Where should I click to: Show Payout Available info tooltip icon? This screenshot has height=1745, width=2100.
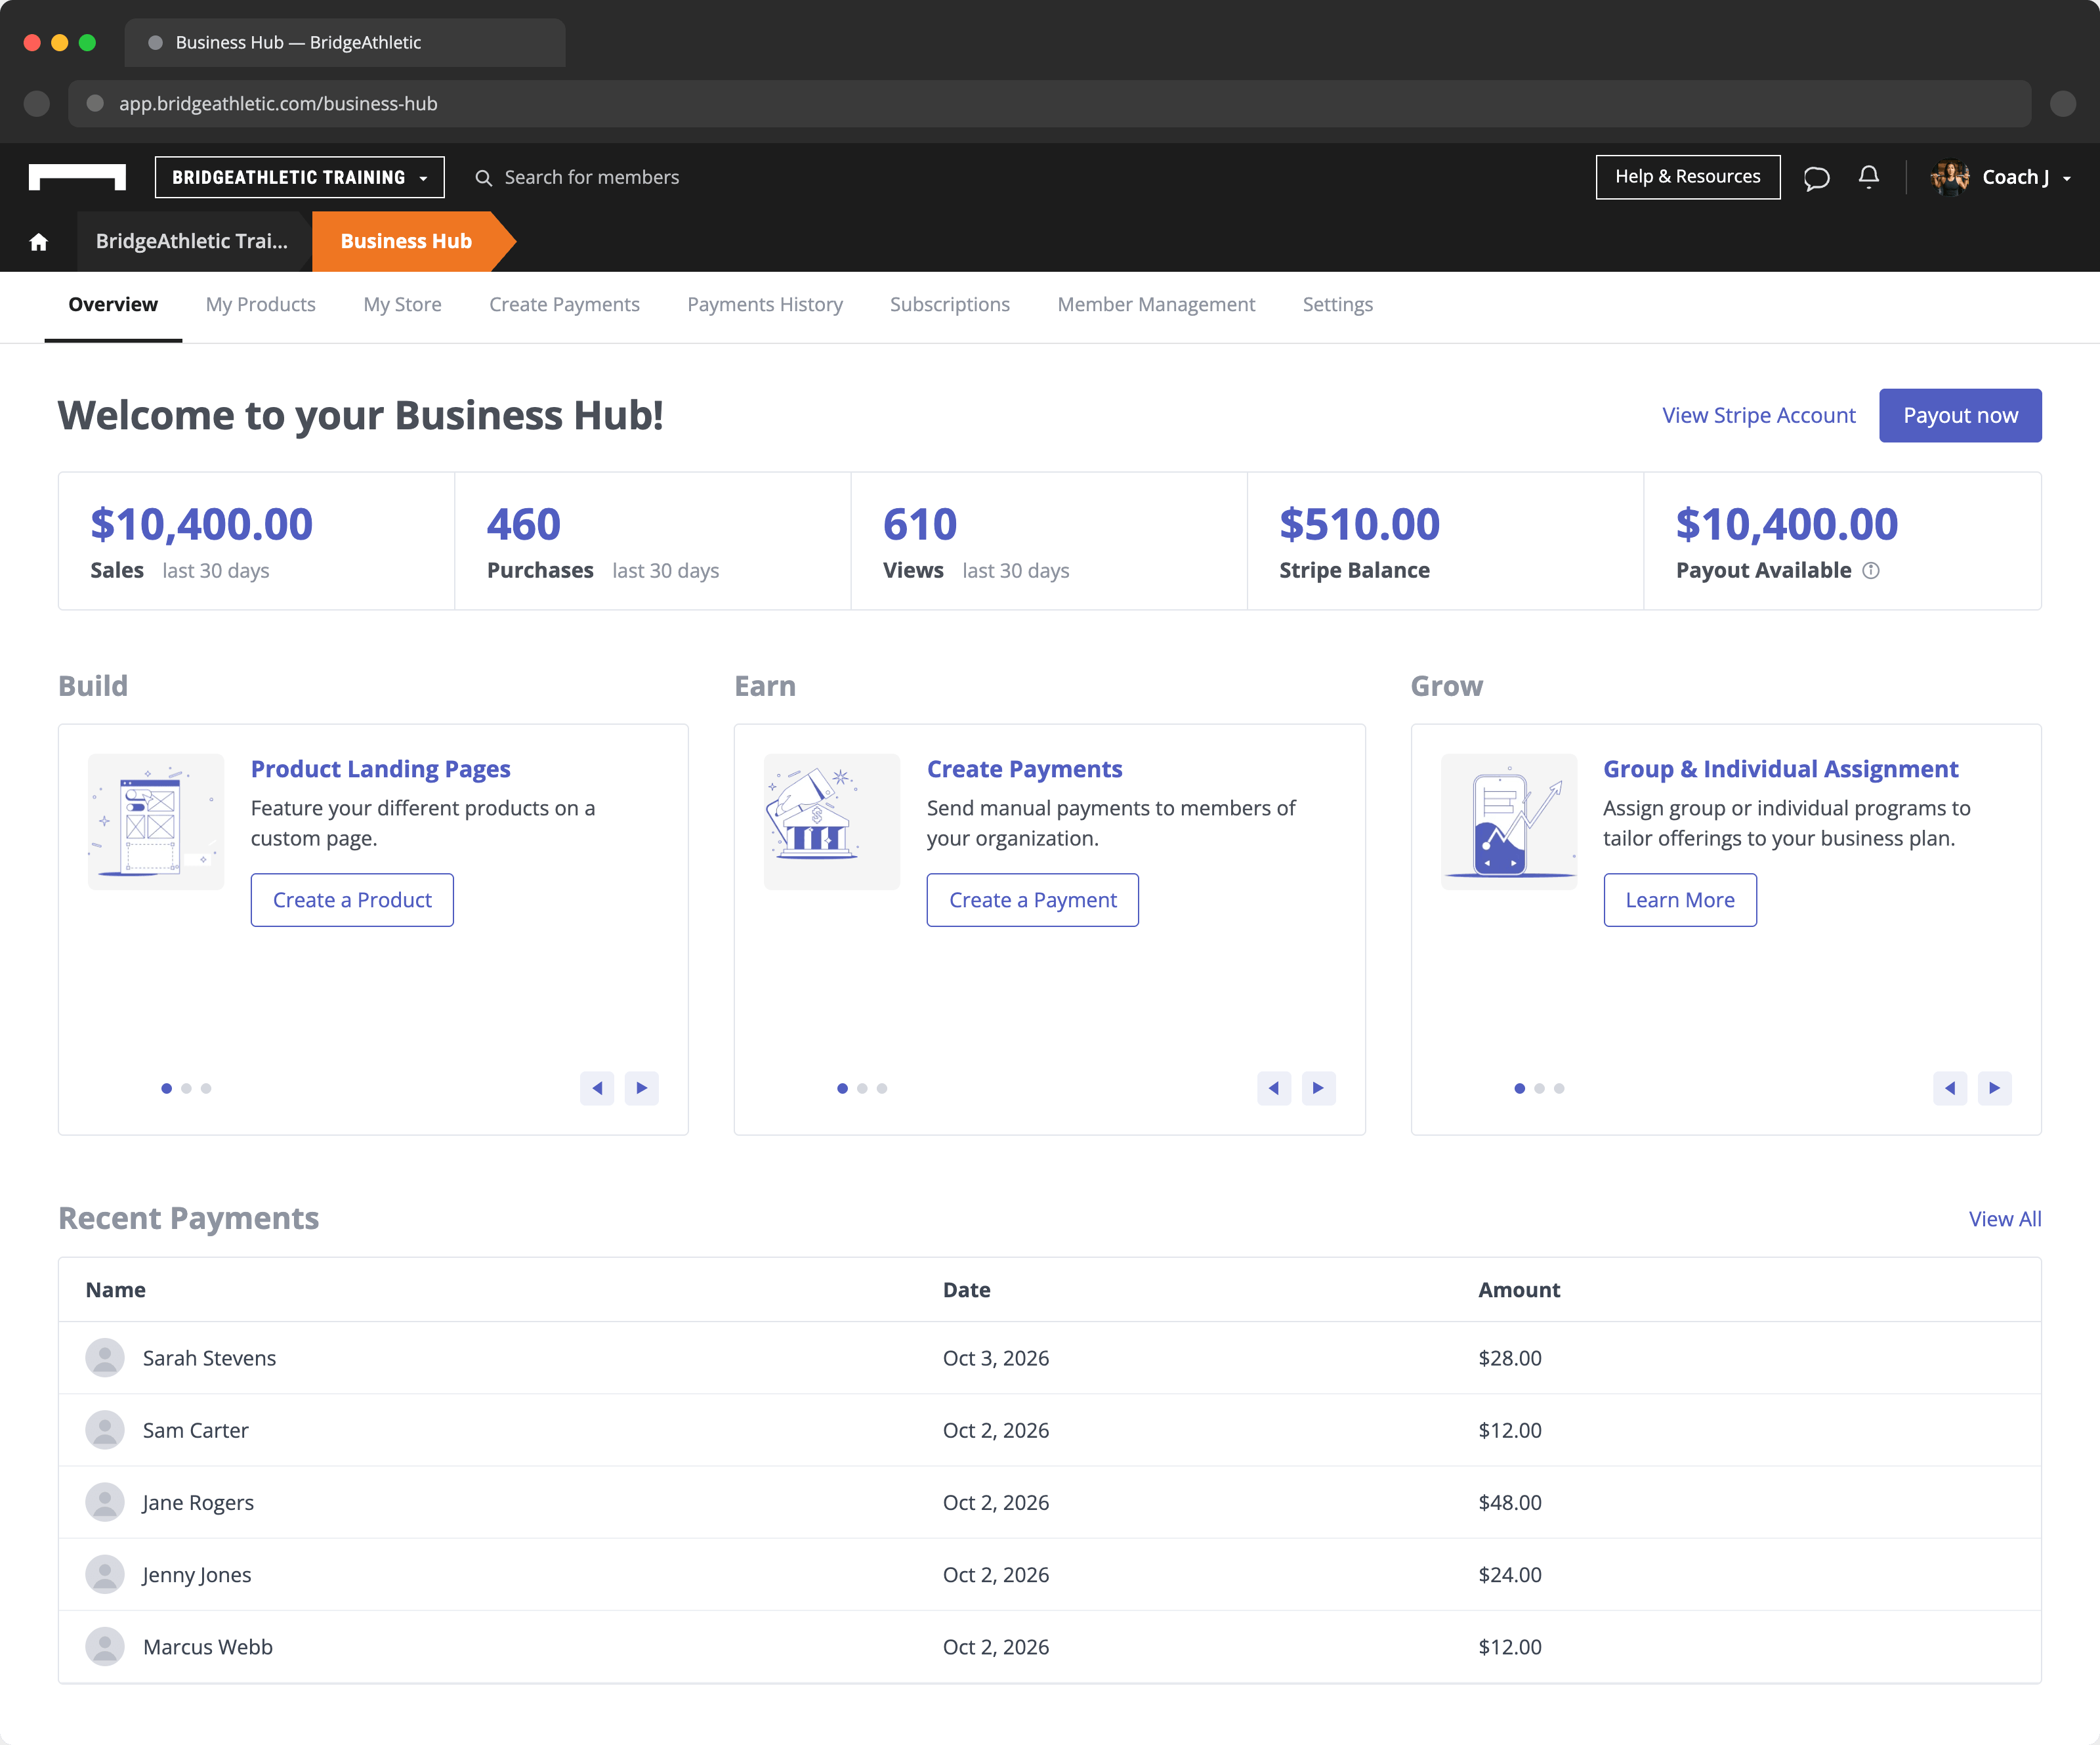click(x=1871, y=571)
